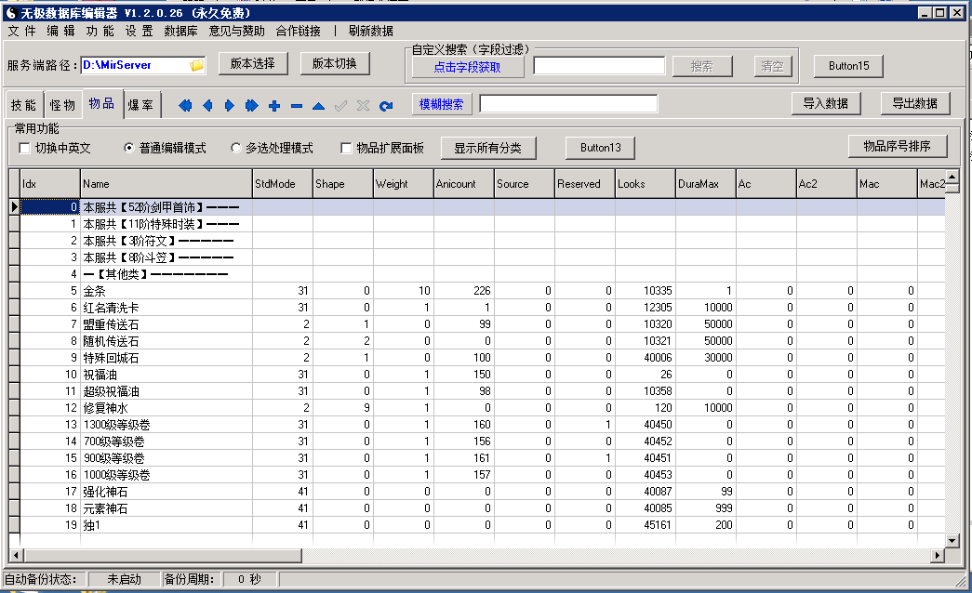The image size is (972, 593).
Task: Delete record with minus icon
Action: click(x=297, y=106)
